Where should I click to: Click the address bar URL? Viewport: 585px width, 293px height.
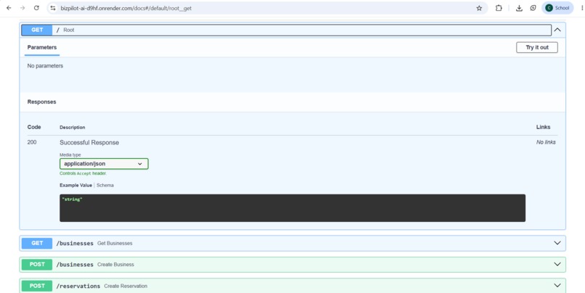126,8
